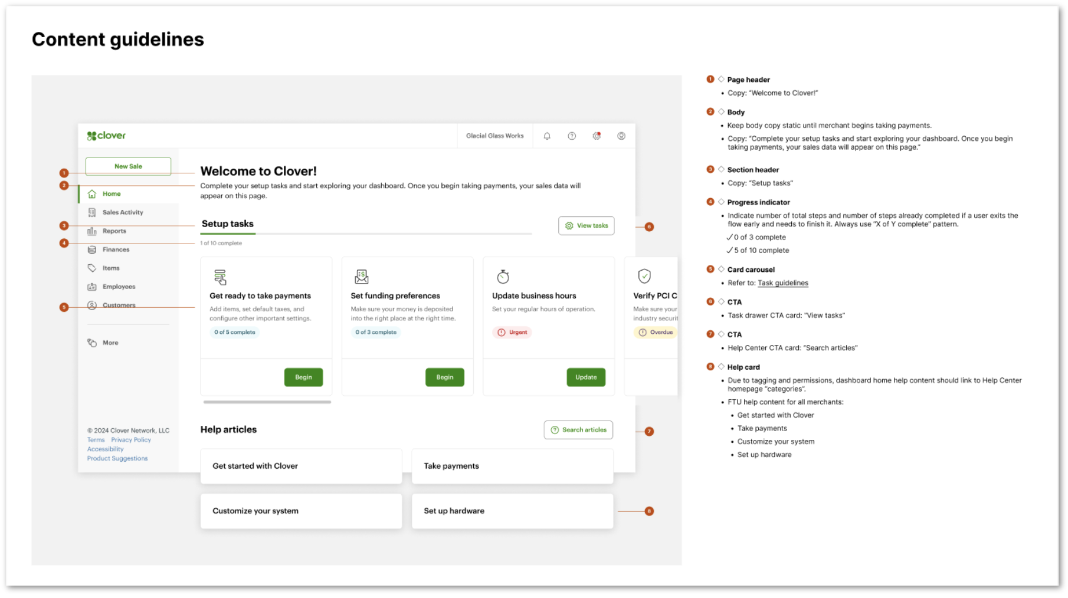Open the Accessibility link

click(106, 449)
